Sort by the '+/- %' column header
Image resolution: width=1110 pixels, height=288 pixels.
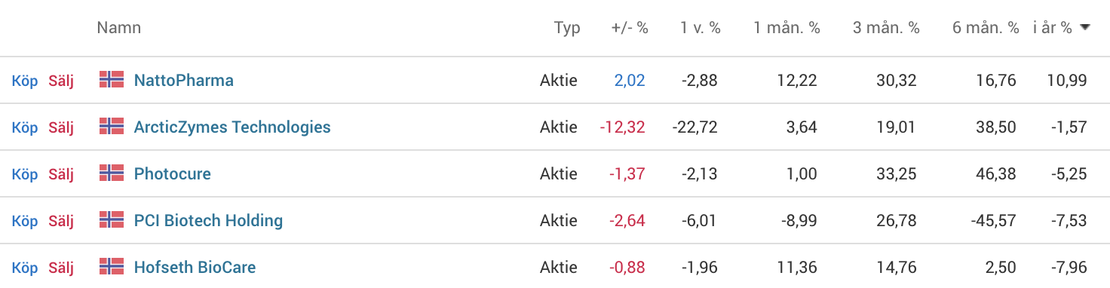630,28
